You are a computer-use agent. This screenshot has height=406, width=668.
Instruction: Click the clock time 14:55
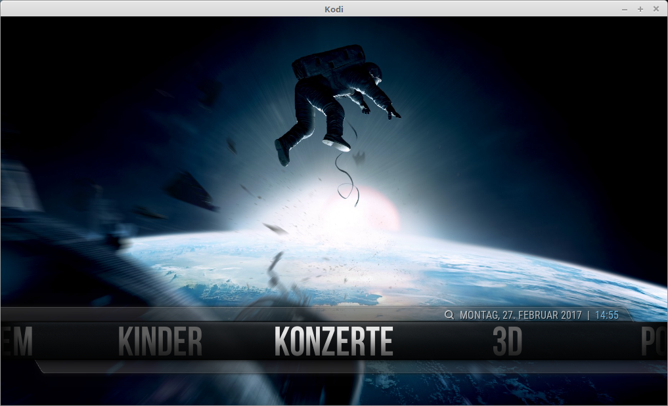pos(607,315)
